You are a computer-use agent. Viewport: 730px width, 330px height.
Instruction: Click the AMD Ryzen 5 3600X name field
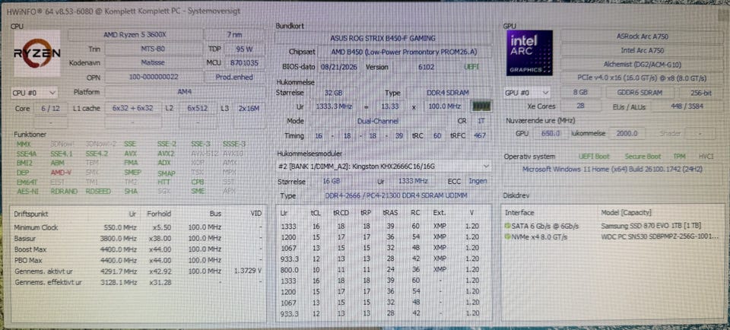(x=134, y=35)
